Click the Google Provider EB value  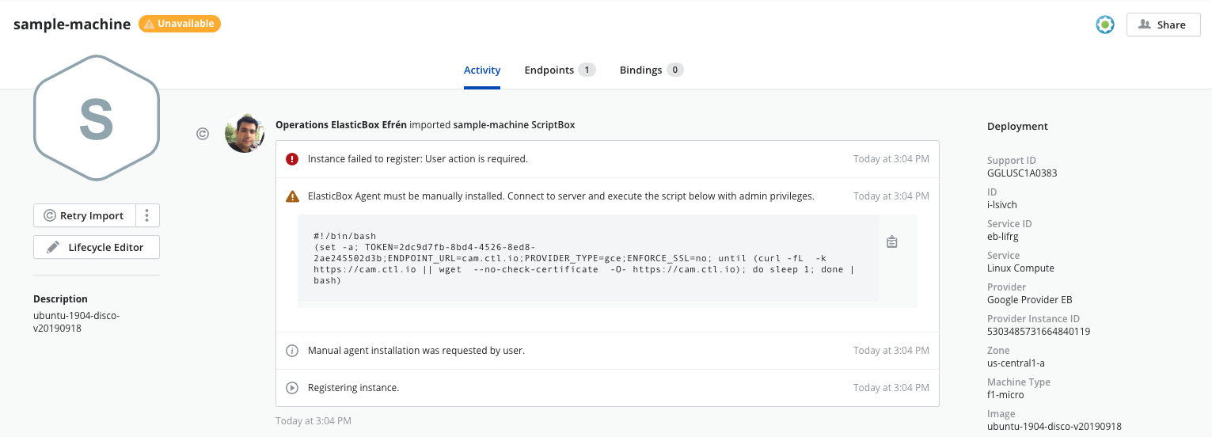[1029, 299]
